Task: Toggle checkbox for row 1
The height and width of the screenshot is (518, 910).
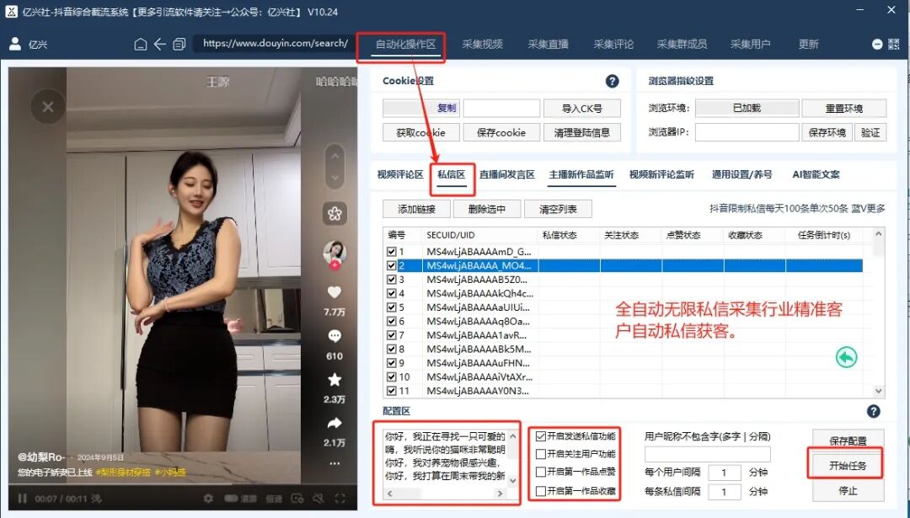Action: tap(391, 252)
